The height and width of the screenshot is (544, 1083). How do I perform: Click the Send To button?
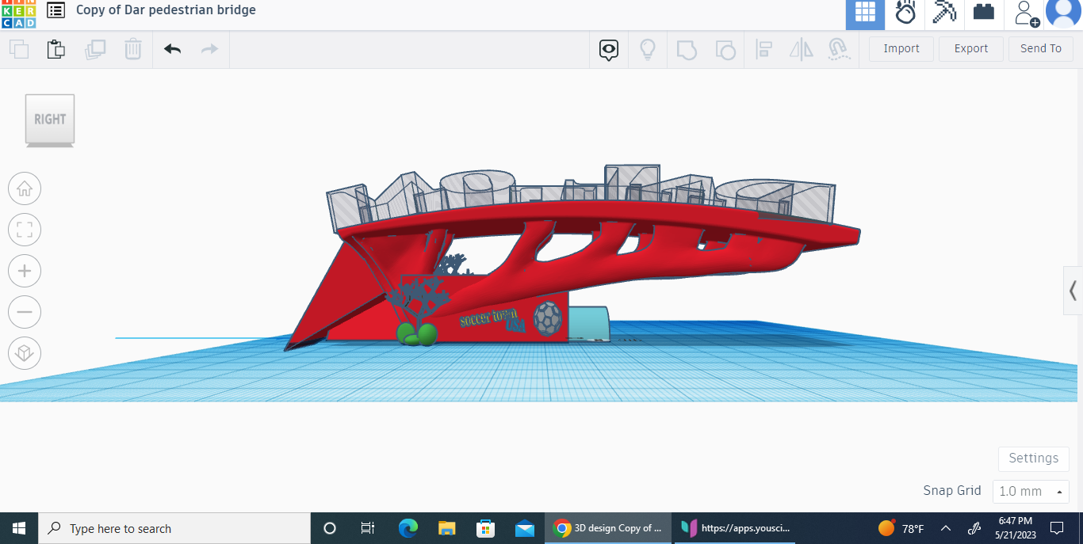(1041, 48)
